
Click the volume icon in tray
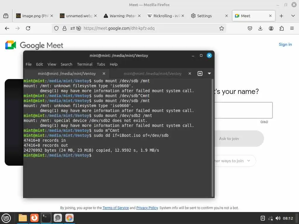point(278,218)
